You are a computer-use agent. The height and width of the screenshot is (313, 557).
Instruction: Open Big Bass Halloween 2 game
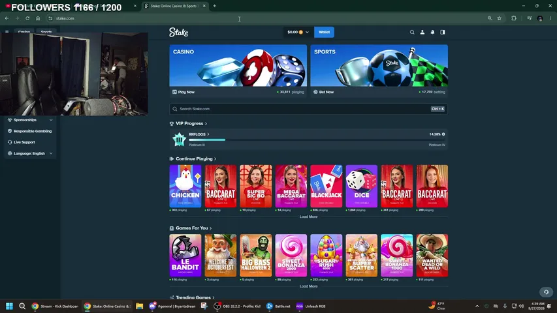tap(256, 256)
